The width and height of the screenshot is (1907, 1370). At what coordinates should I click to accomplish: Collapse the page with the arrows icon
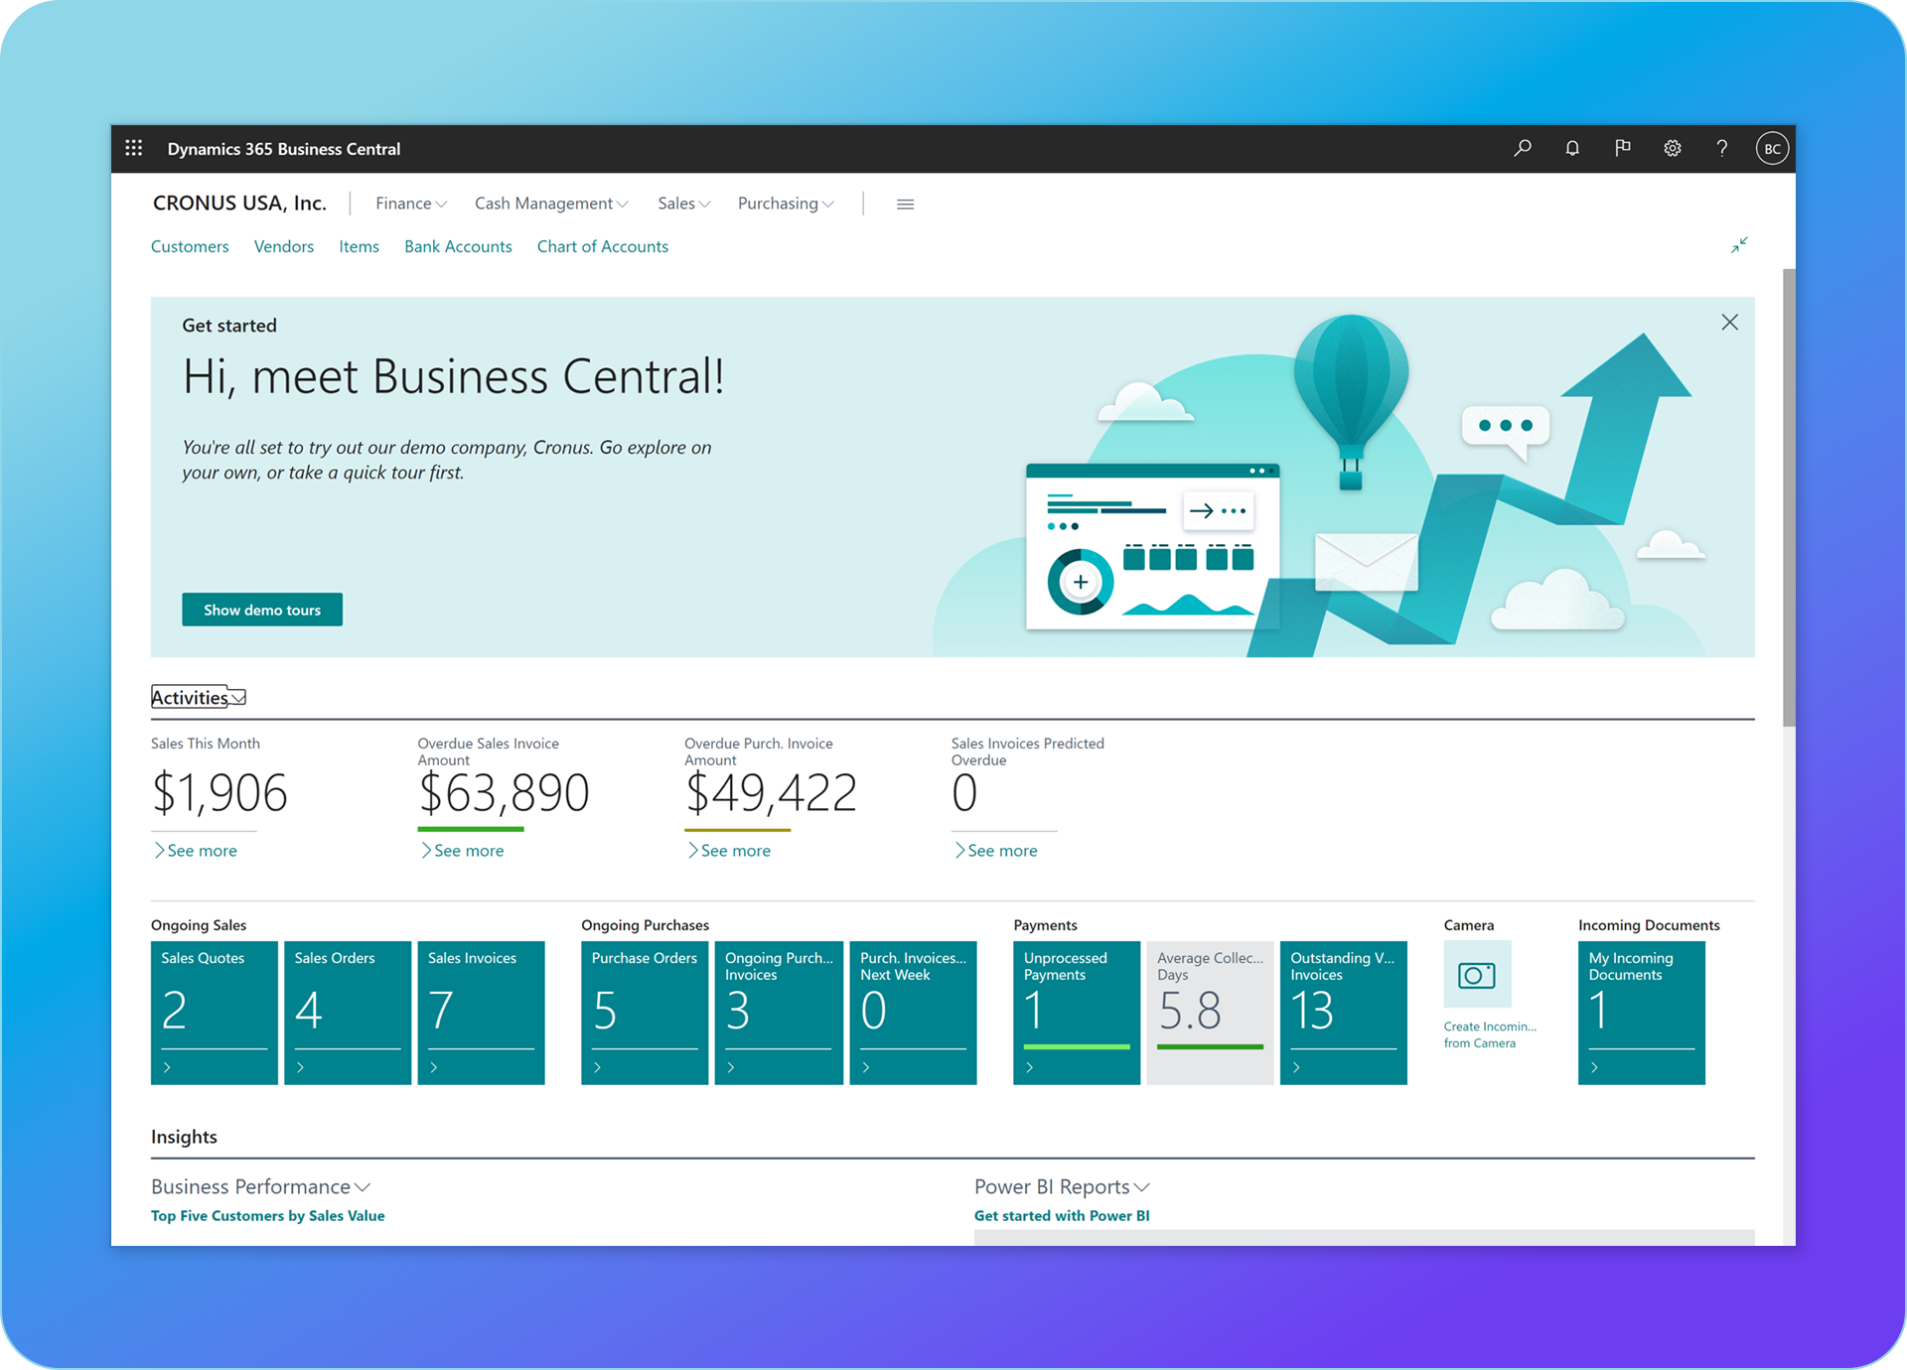[x=1739, y=245]
